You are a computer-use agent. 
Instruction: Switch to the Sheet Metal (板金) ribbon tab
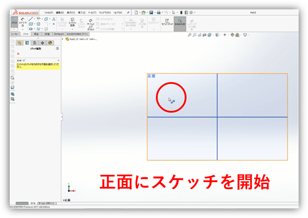tap(36, 34)
